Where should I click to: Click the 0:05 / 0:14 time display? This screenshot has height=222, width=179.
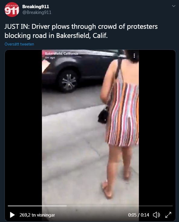click(139, 215)
